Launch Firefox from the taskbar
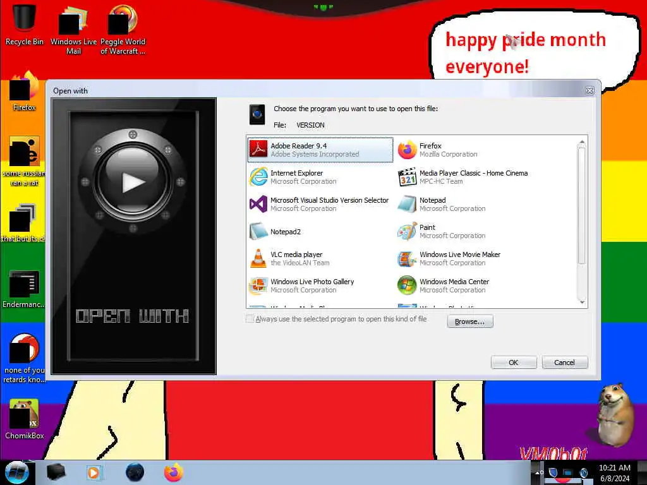Viewport: 647px width, 485px height. (174, 472)
